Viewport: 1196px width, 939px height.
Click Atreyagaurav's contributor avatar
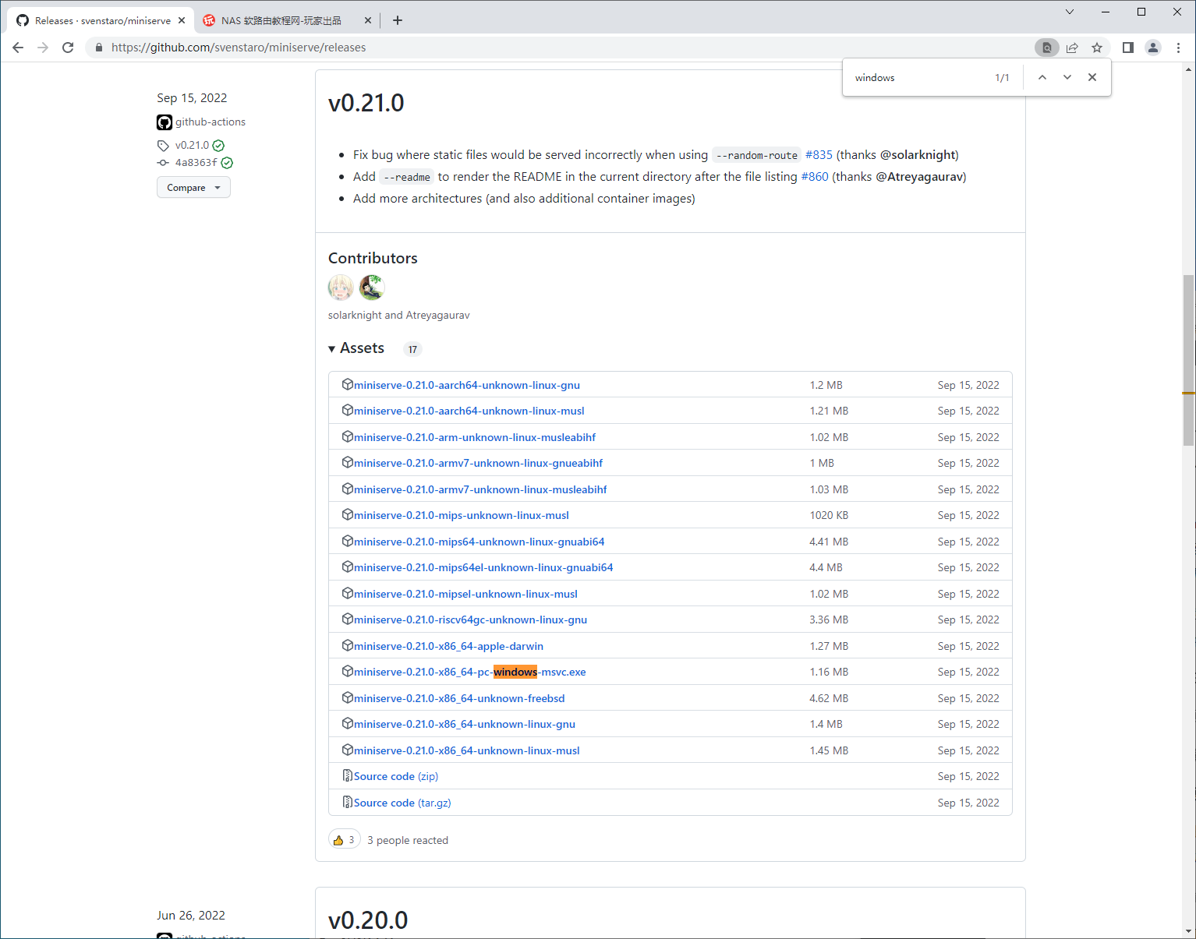[372, 288]
